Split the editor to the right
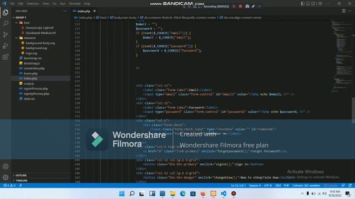This screenshot has width=355, height=199. point(344,11)
